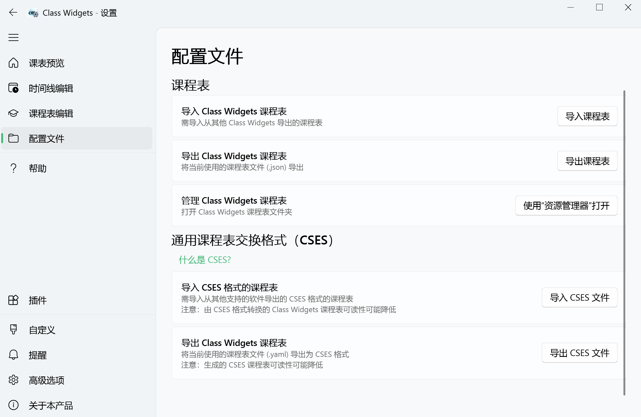Open the 帮助 page
This screenshot has width=641, height=417.
pyautogui.click(x=77, y=168)
